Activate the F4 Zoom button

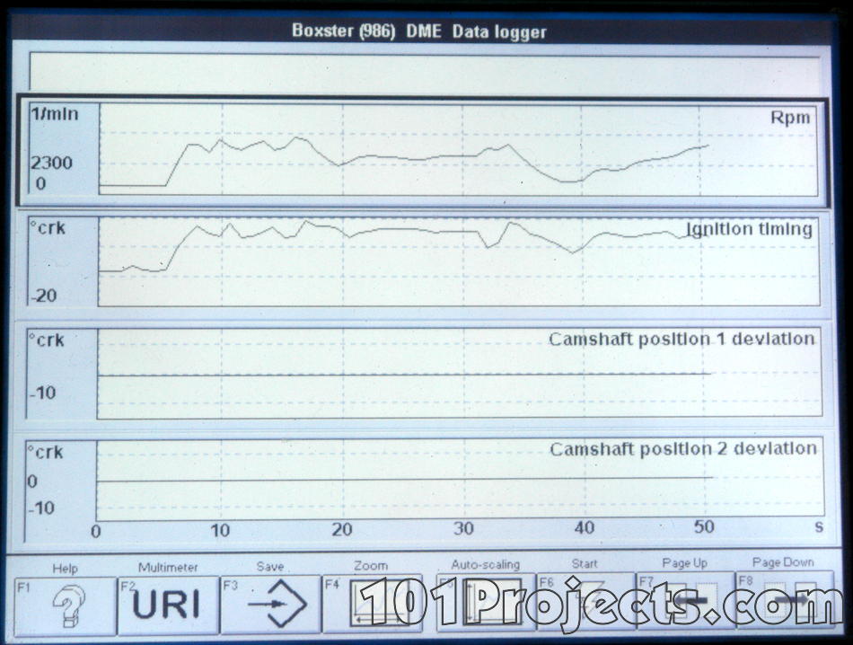tap(373, 602)
